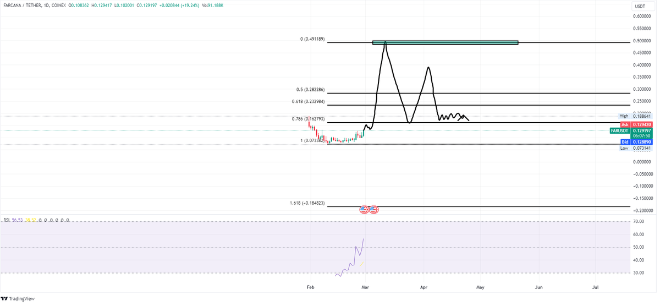
Task: Click the Jul label on time axis
Action: [x=596, y=287]
